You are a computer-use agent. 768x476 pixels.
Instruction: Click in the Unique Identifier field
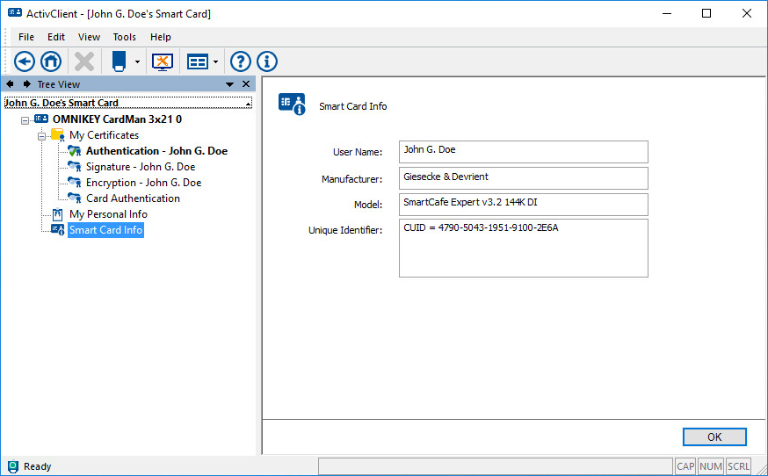(x=523, y=249)
